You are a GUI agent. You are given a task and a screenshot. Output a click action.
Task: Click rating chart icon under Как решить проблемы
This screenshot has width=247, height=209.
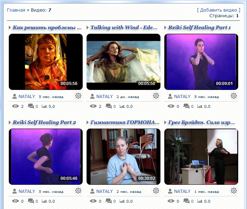[44, 106]
